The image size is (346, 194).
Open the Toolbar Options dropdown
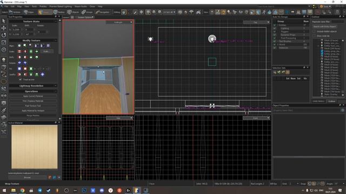tap(85, 17)
